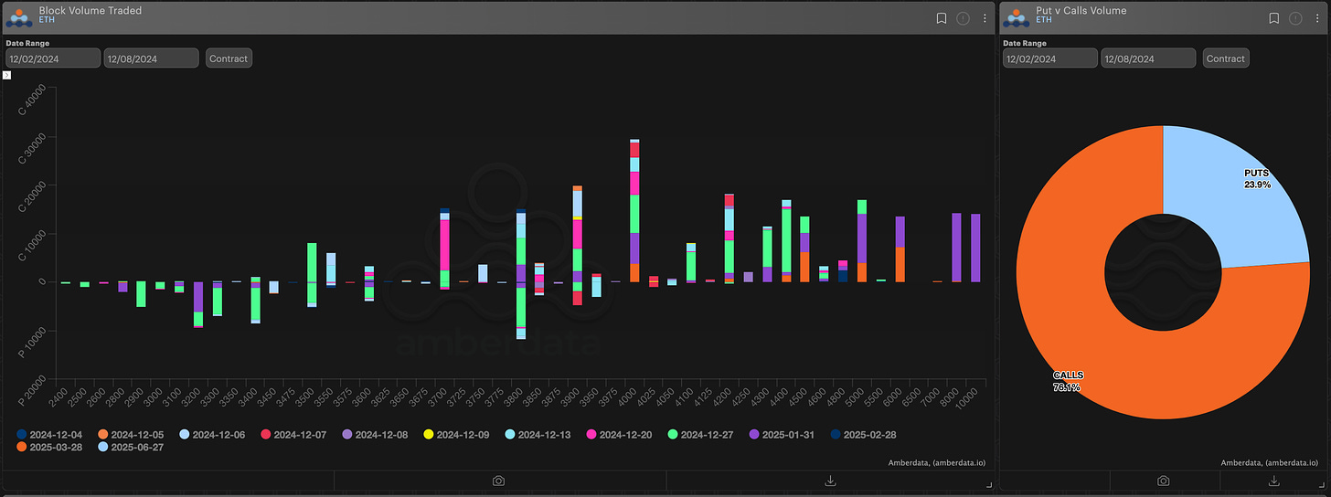Click resize handle corner of Block Volume panel
Image resolution: width=1331 pixels, height=497 pixels.
point(989,484)
